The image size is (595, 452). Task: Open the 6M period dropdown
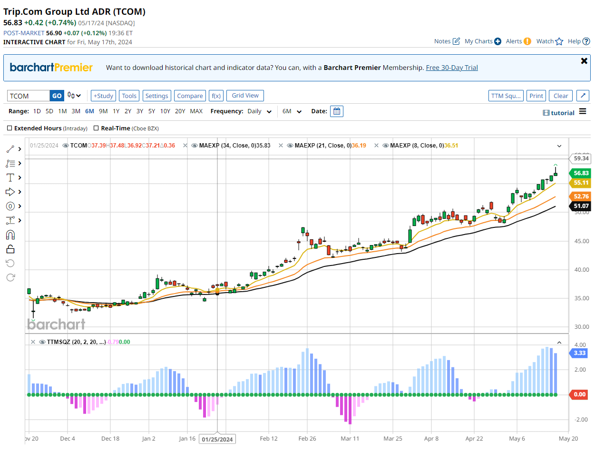[292, 111]
